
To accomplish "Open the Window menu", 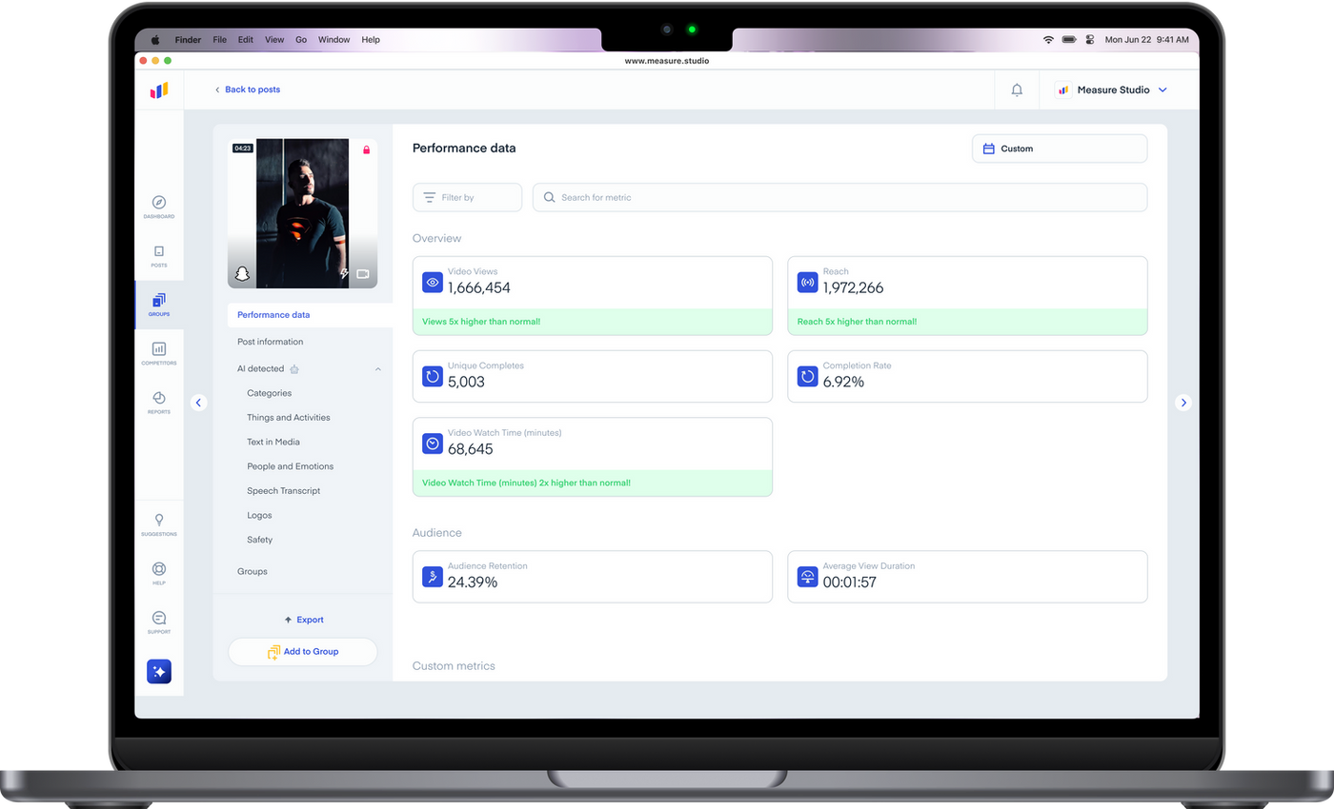I will 334,40.
